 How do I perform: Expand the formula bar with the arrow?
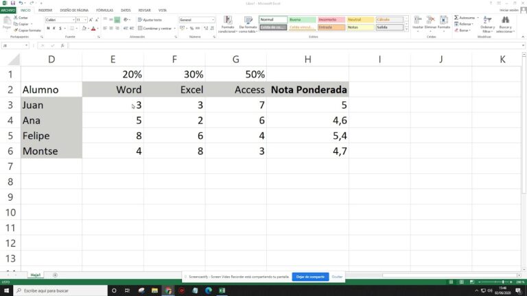[x=523, y=45]
